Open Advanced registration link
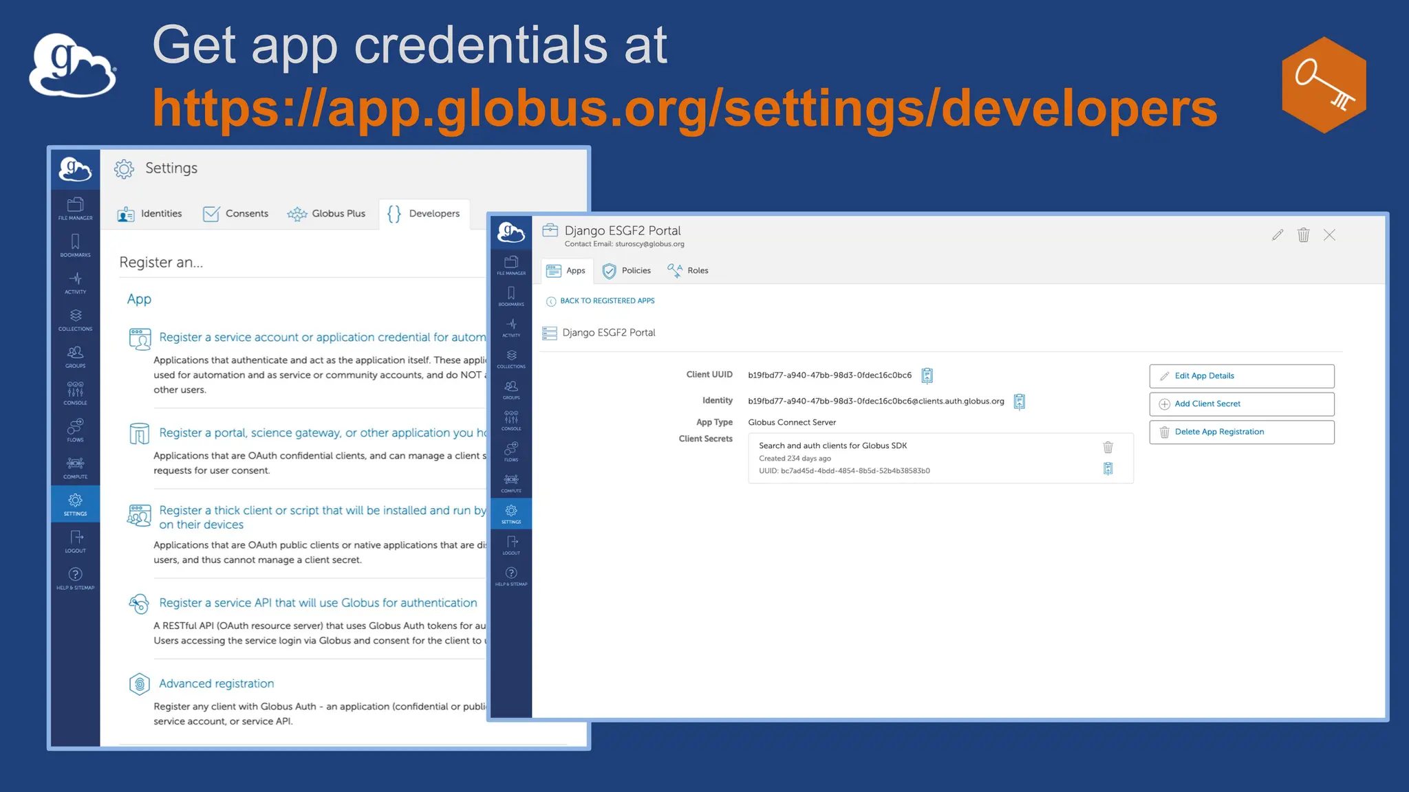Screen dimensions: 1409x792 coord(216,684)
